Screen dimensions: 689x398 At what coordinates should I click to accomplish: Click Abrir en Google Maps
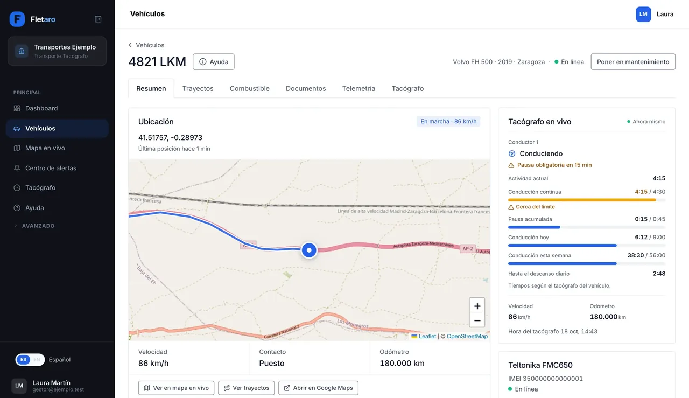(318, 388)
